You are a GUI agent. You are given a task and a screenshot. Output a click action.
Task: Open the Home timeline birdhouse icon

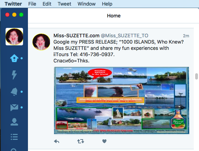14,58
